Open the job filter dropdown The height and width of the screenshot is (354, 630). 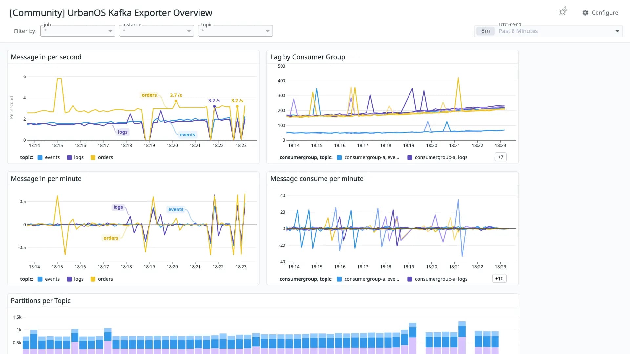point(78,31)
